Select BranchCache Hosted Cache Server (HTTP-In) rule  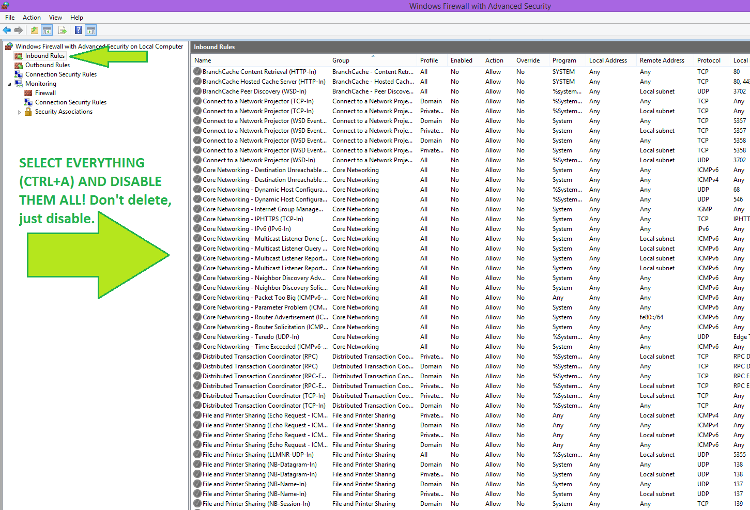pyautogui.click(x=264, y=82)
